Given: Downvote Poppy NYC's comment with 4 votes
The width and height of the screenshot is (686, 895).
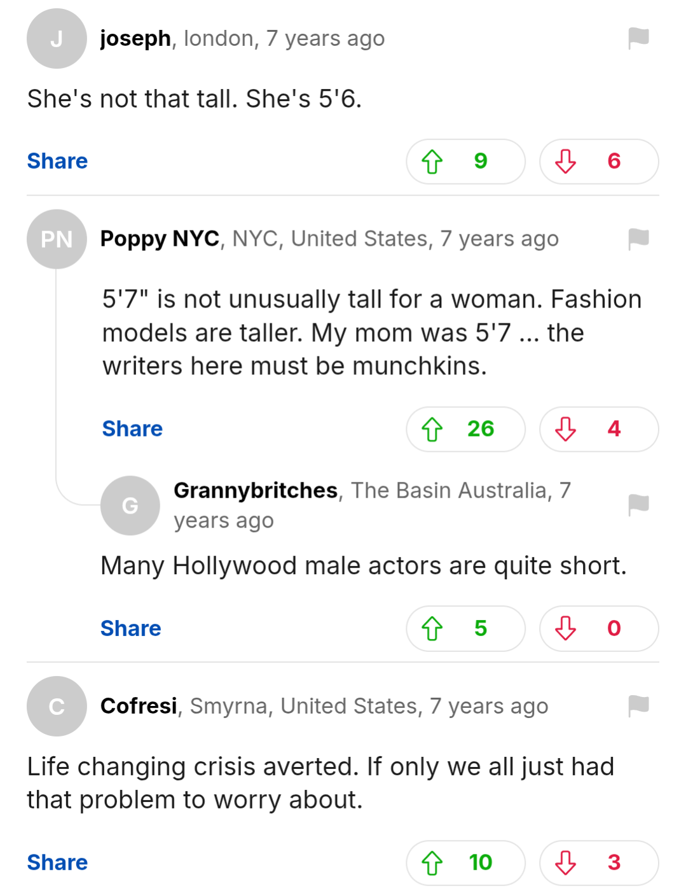Looking at the screenshot, I should (x=598, y=429).
